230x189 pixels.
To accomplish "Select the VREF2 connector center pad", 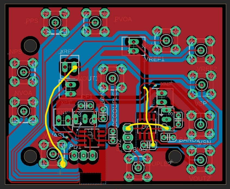I will point(201,51).
